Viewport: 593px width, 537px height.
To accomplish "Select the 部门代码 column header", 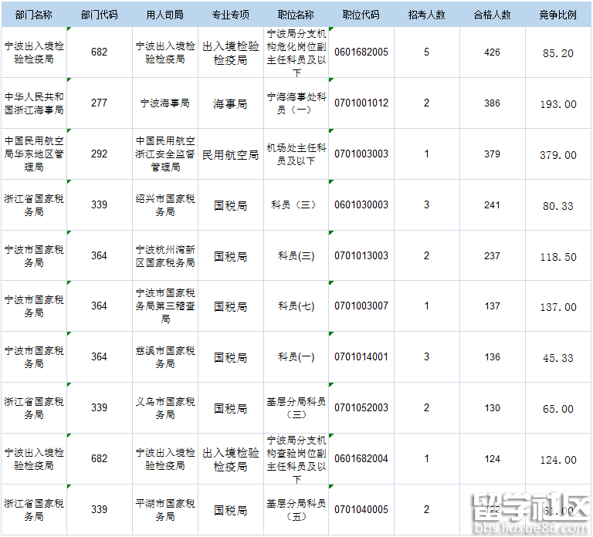I will click(x=99, y=15).
